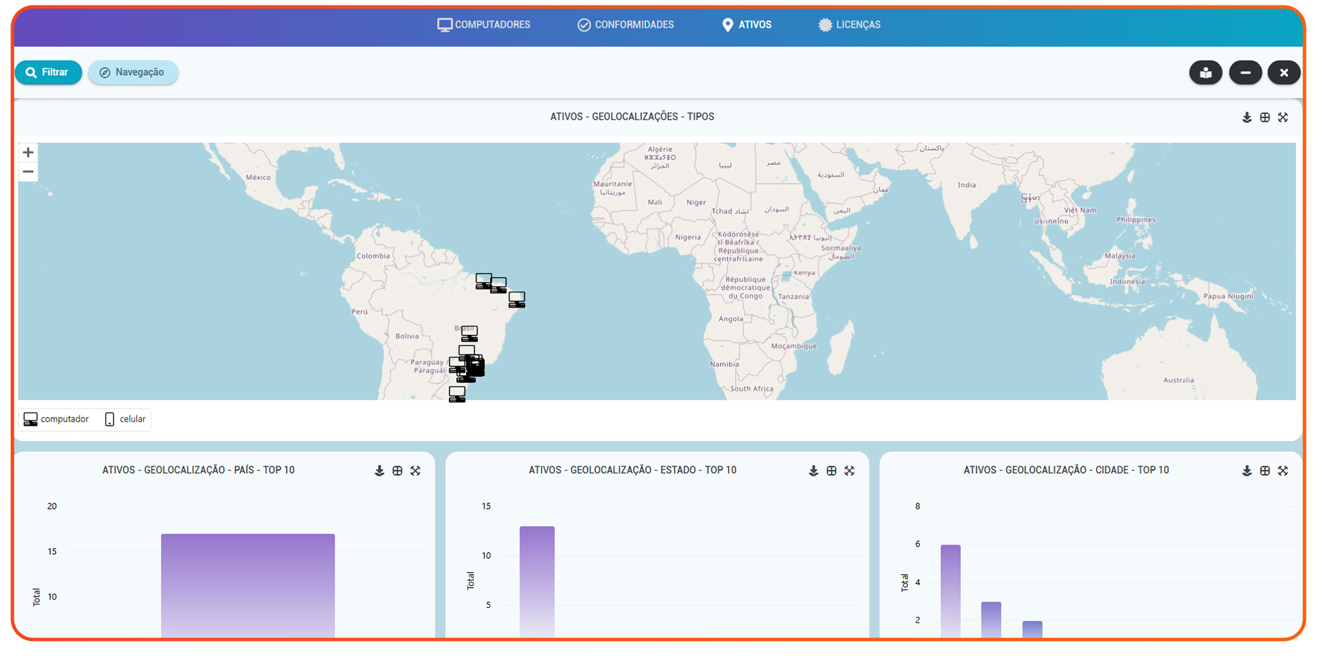Download the Geolocalizações Tipos map panel
1321x656 pixels.
click(1247, 118)
